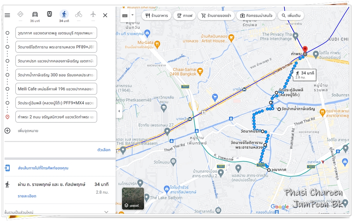Collapse the side panel arrow
Viewport: 355px width, 221px height.
(119, 111)
